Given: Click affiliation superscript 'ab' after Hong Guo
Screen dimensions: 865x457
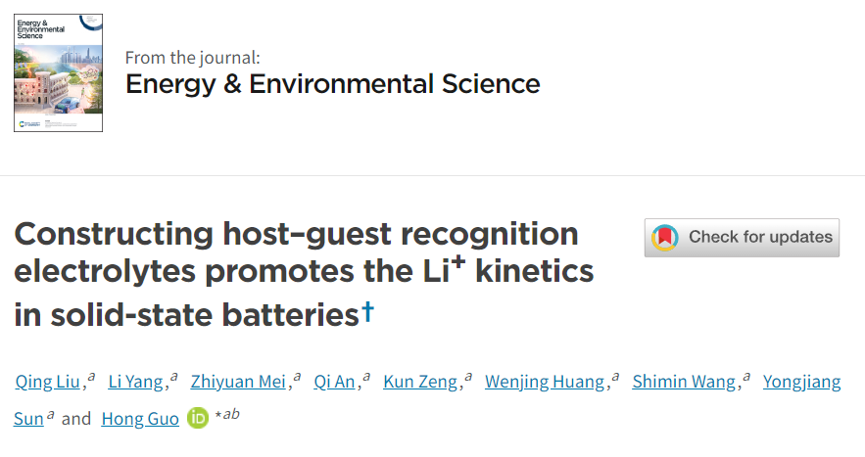Looking at the screenshot, I should click(231, 414).
